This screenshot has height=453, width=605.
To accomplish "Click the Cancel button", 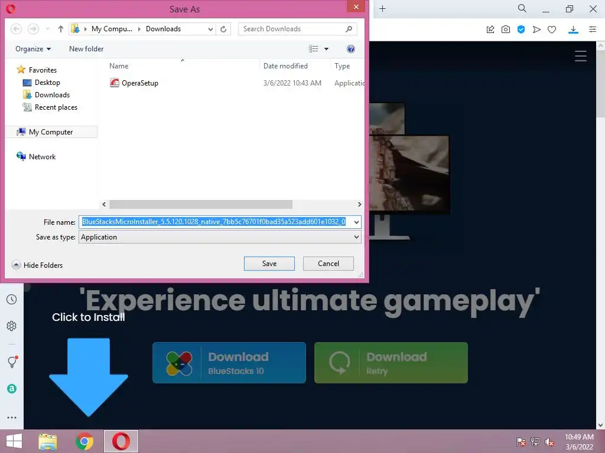I will [x=328, y=264].
